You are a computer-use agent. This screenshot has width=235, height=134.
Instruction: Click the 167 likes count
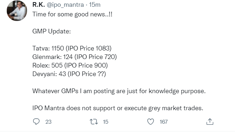pyautogui.click(x=164, y=122)
